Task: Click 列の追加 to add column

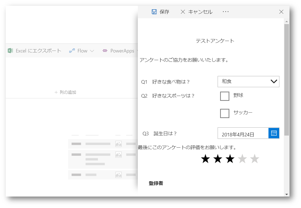Action: pos(65,92)
